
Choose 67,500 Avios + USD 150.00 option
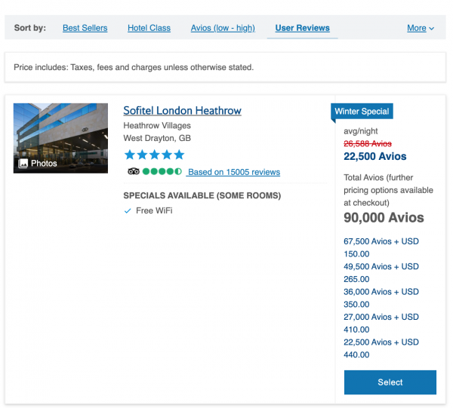tap(381, 248)
